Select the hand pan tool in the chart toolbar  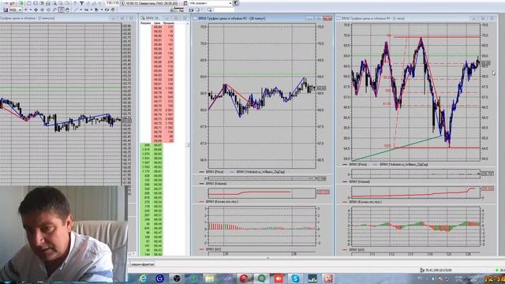67,9
